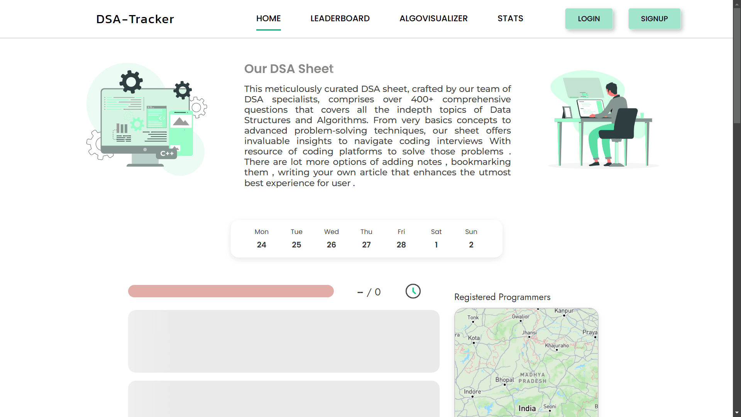Image resolution: width=741 pixels, height=417 pixels.
Task: Click the SIGNUP button
Action: pos(655,19)
